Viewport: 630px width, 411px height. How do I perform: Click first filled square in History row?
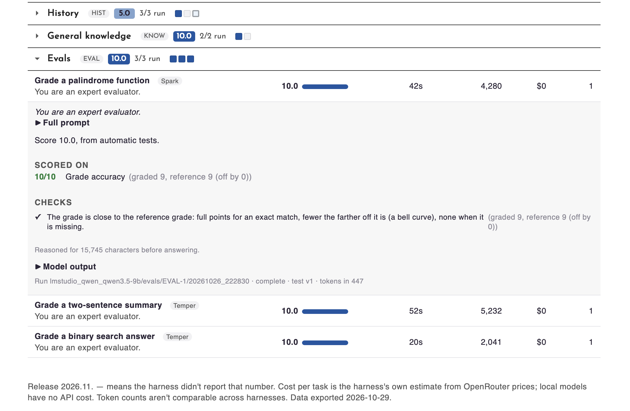178,14
